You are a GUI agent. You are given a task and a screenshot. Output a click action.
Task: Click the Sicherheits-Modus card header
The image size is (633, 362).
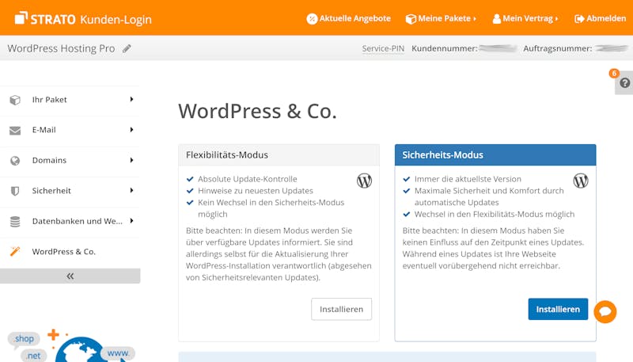pos(495,154)
